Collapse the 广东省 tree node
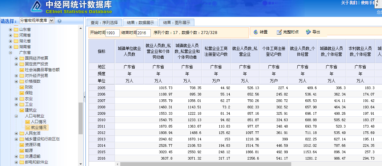This screenshot has width=382, height=166. point(11,53)
